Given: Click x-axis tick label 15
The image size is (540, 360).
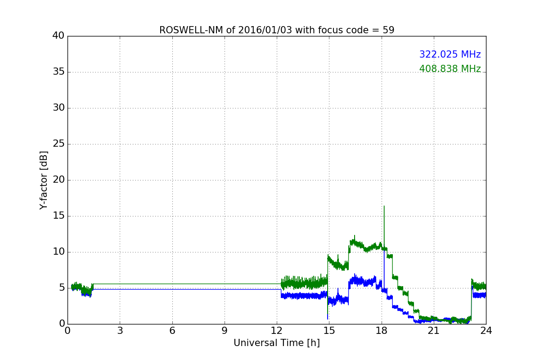Looking at the screenshot, I should click(329, 331).
